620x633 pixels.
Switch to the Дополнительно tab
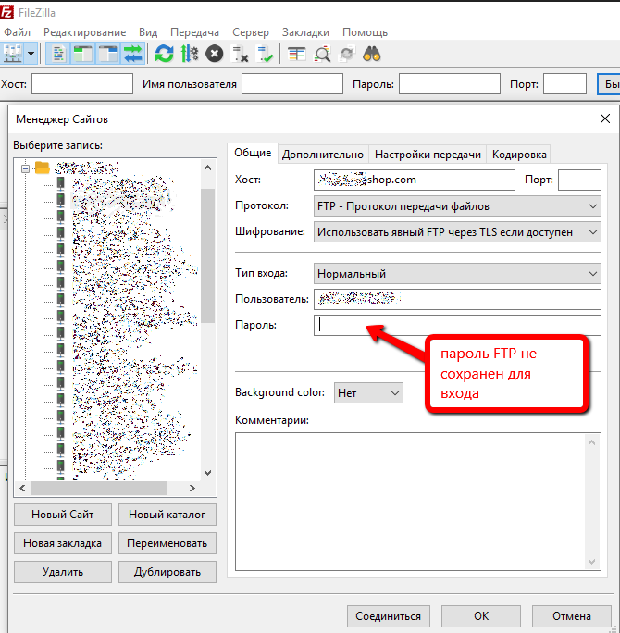click(323, 155)
